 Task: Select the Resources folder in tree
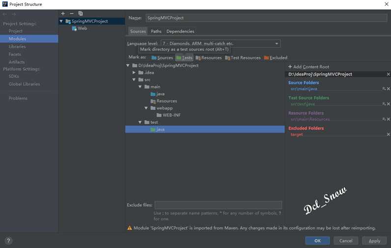[x=164, y=101]
